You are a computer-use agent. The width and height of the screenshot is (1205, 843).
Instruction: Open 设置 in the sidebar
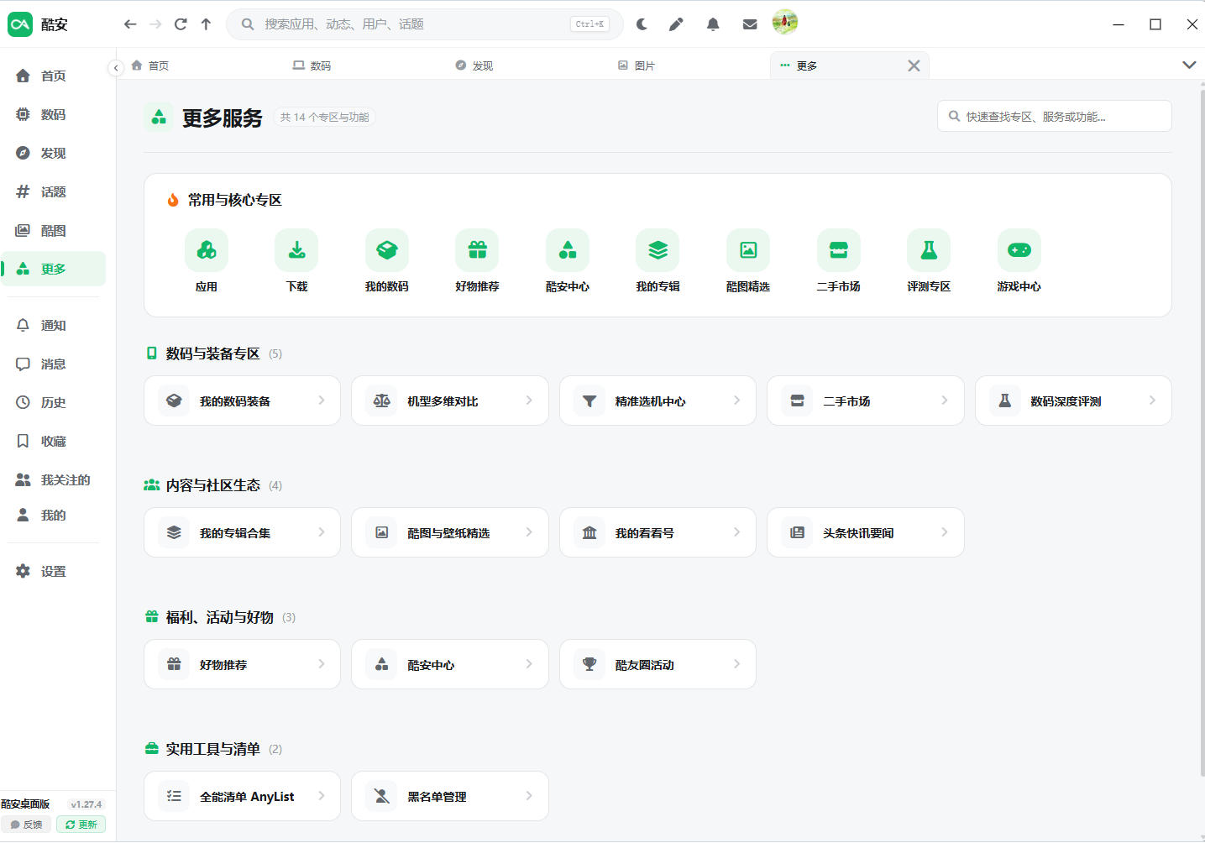click(53, 571)
